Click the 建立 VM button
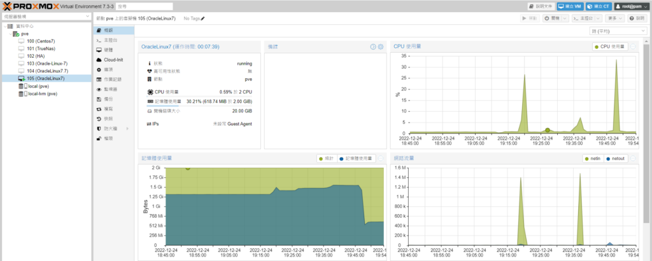Image resolution: width=652 pixels, height=261 pixels. 570,6
